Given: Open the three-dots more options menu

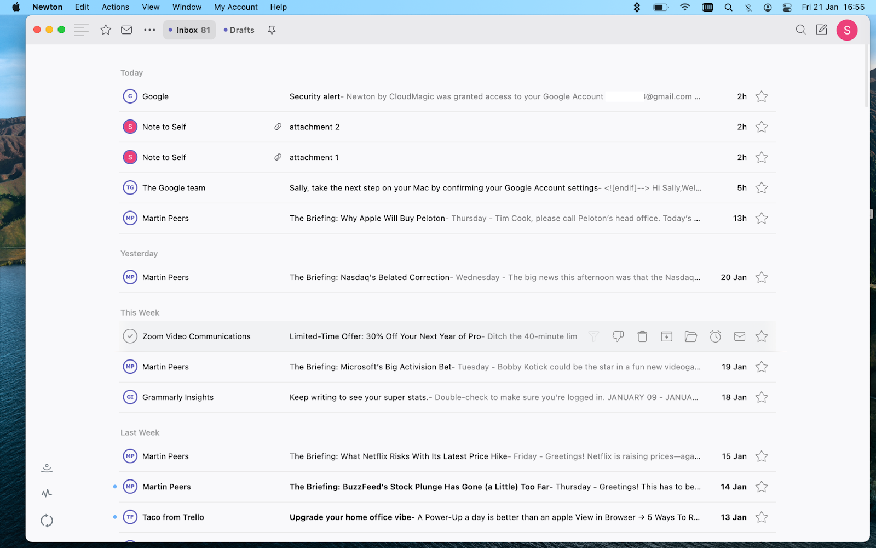Looking at the screenshot, I should click(149, 30).
